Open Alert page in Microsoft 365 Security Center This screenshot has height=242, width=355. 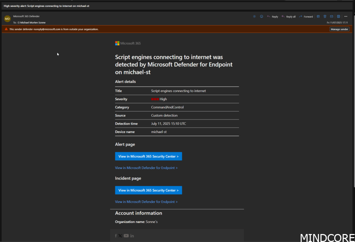(148, 156)
